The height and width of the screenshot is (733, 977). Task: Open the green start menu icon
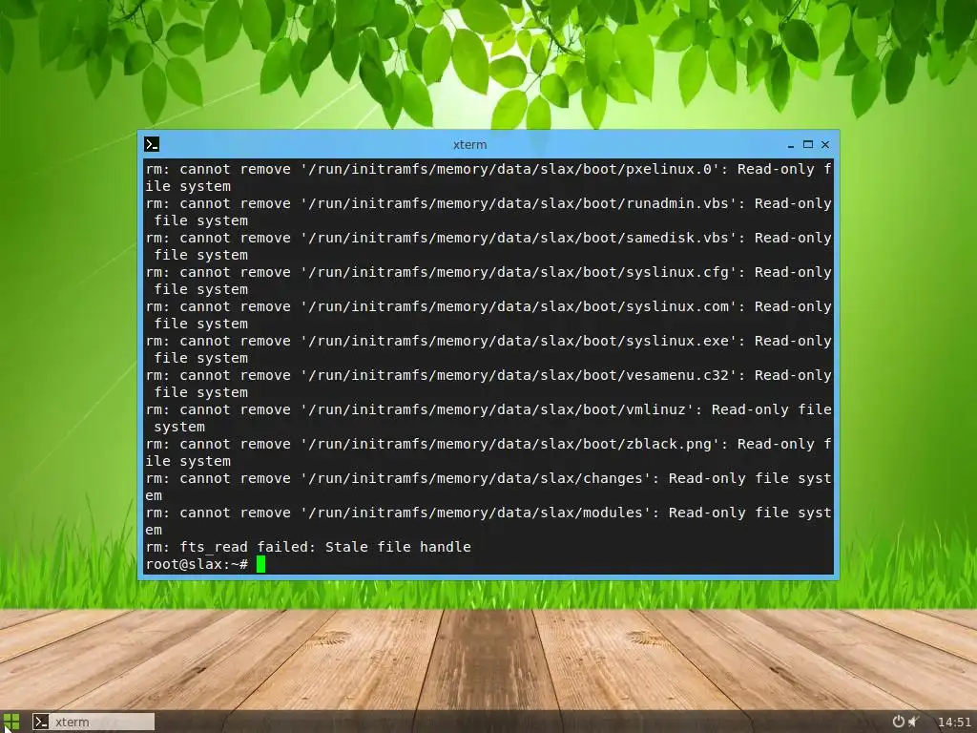pyautogui.click(x=10, y=722)
